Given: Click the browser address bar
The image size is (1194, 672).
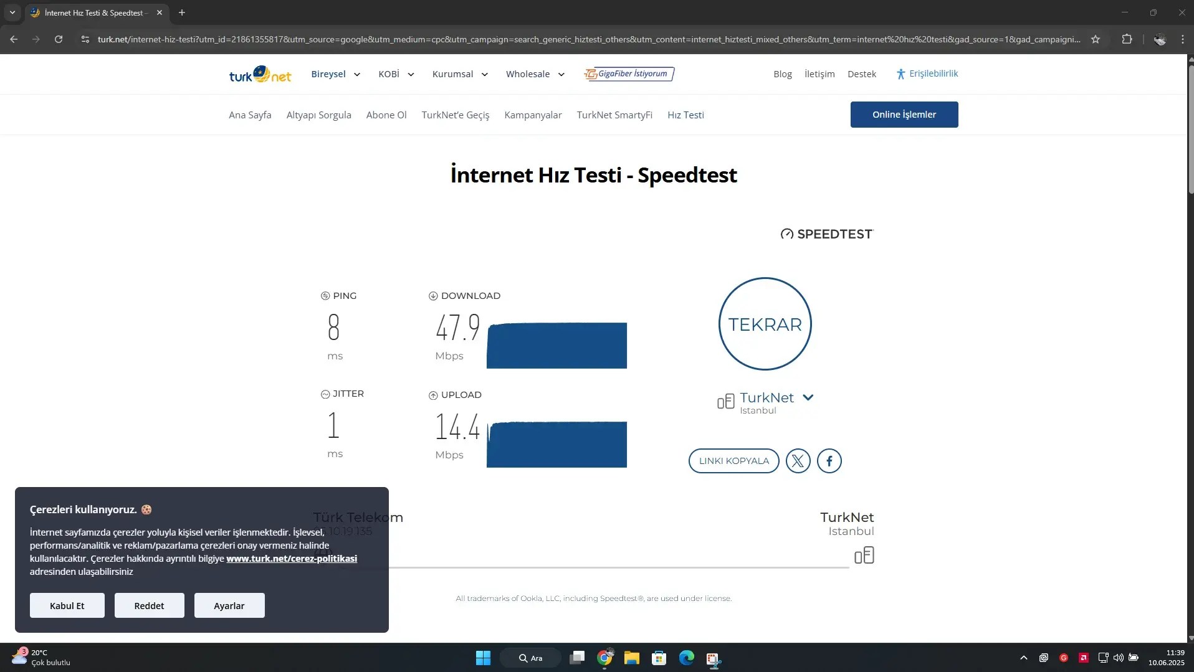Looking at the screenshot, I should 589,39.
